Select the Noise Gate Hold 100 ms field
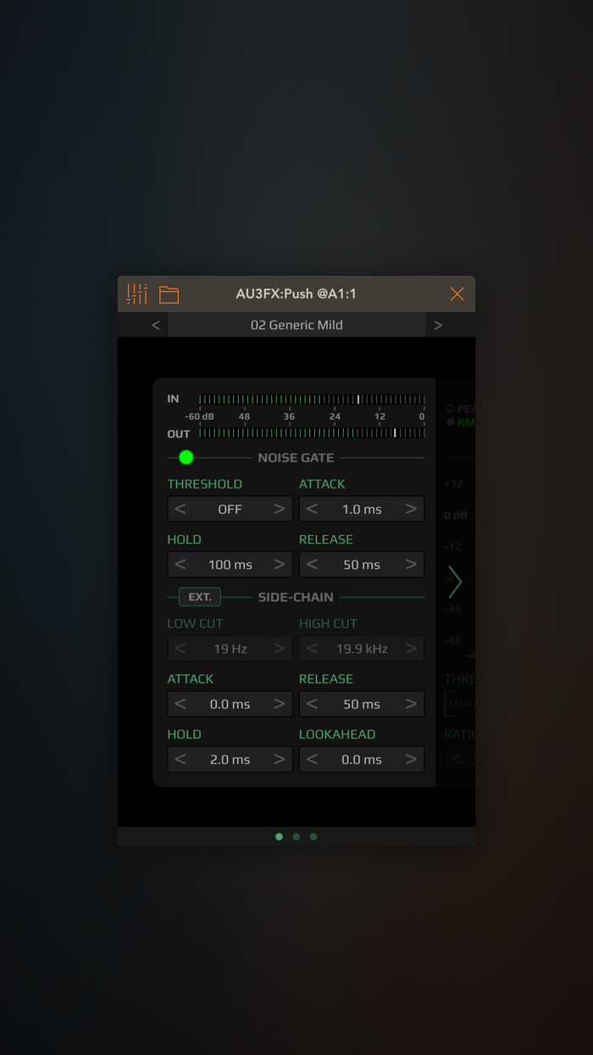The width and height of the screenshot is (593, 1055). (x=230, y=564)
